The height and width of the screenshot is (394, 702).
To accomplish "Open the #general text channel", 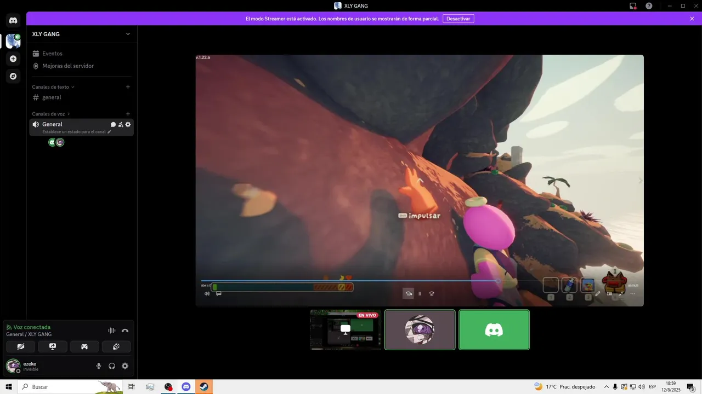I will [81, 97].
